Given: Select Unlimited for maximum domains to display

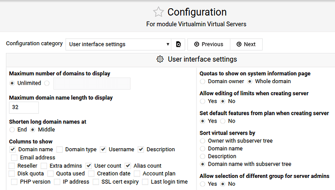Looking at the screenshot, I should (12, 83).
